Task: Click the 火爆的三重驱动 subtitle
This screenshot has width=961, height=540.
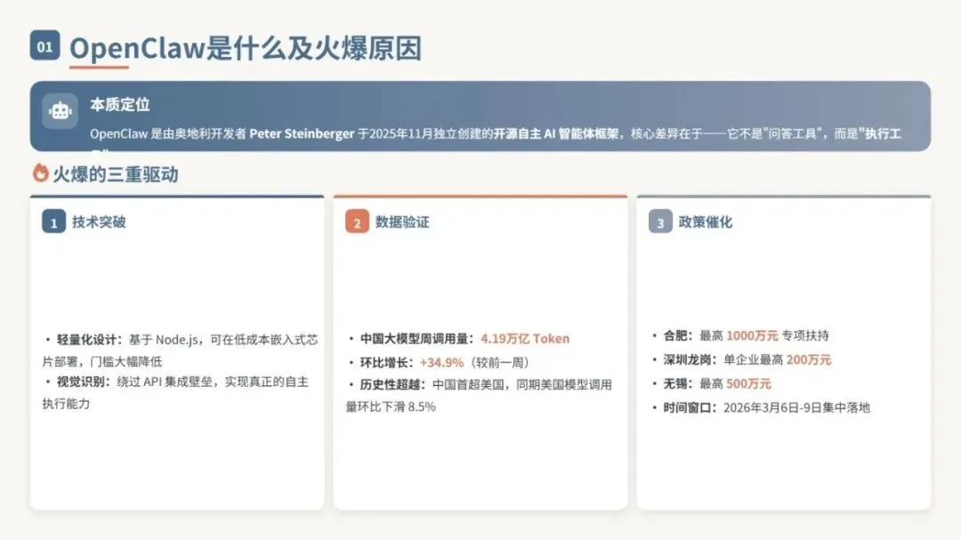Action: tap(115, 174)
